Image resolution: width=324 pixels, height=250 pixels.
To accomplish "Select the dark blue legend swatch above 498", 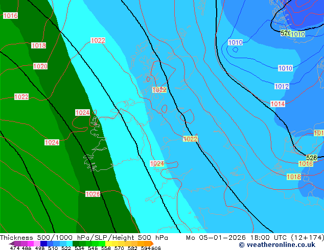I will pyautogui.click(x=43, y=243).
